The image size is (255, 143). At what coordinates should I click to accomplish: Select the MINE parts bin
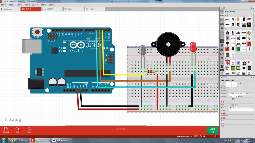pyautogui.click(x=222, y=20)
